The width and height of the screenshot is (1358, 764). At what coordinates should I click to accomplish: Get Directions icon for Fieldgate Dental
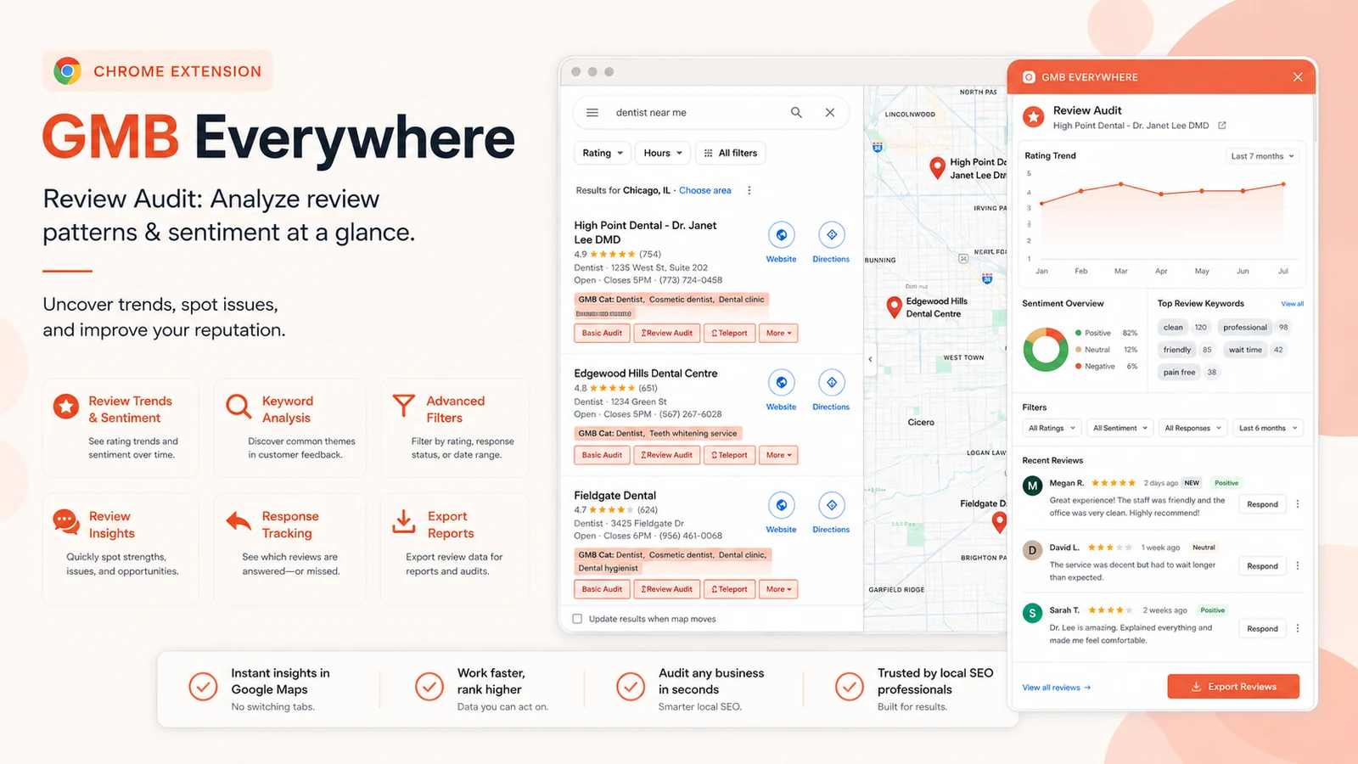(832, 505)
